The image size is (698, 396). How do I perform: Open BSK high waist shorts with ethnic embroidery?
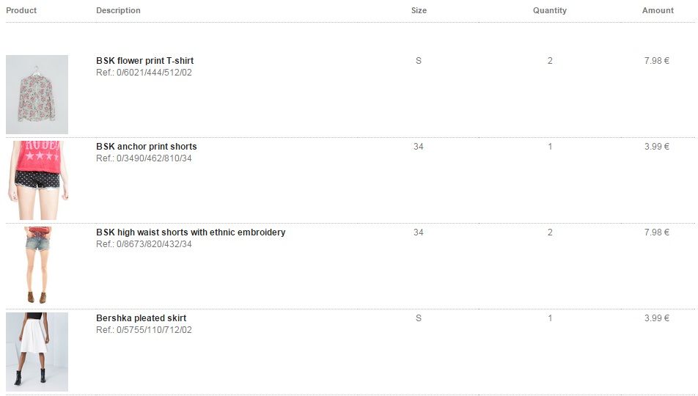[191, 232]
